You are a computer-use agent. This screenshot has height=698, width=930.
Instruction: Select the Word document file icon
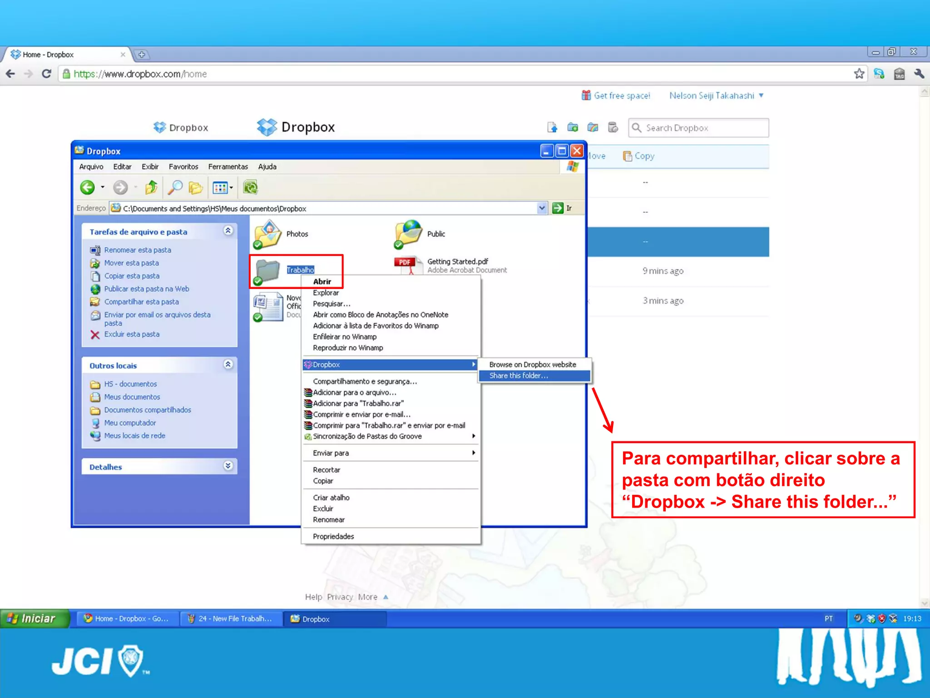click(x=268, y=307)
